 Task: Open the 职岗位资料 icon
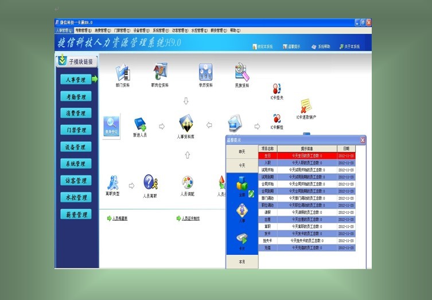click(x=159, y=73)
